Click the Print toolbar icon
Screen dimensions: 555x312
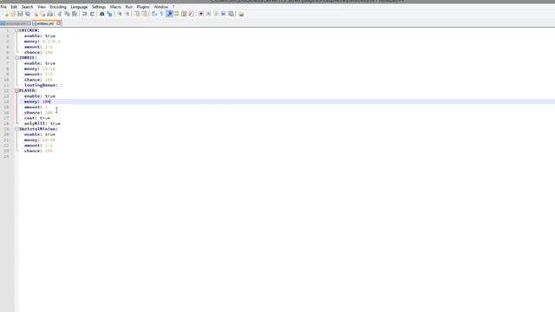tap(50, 14)
